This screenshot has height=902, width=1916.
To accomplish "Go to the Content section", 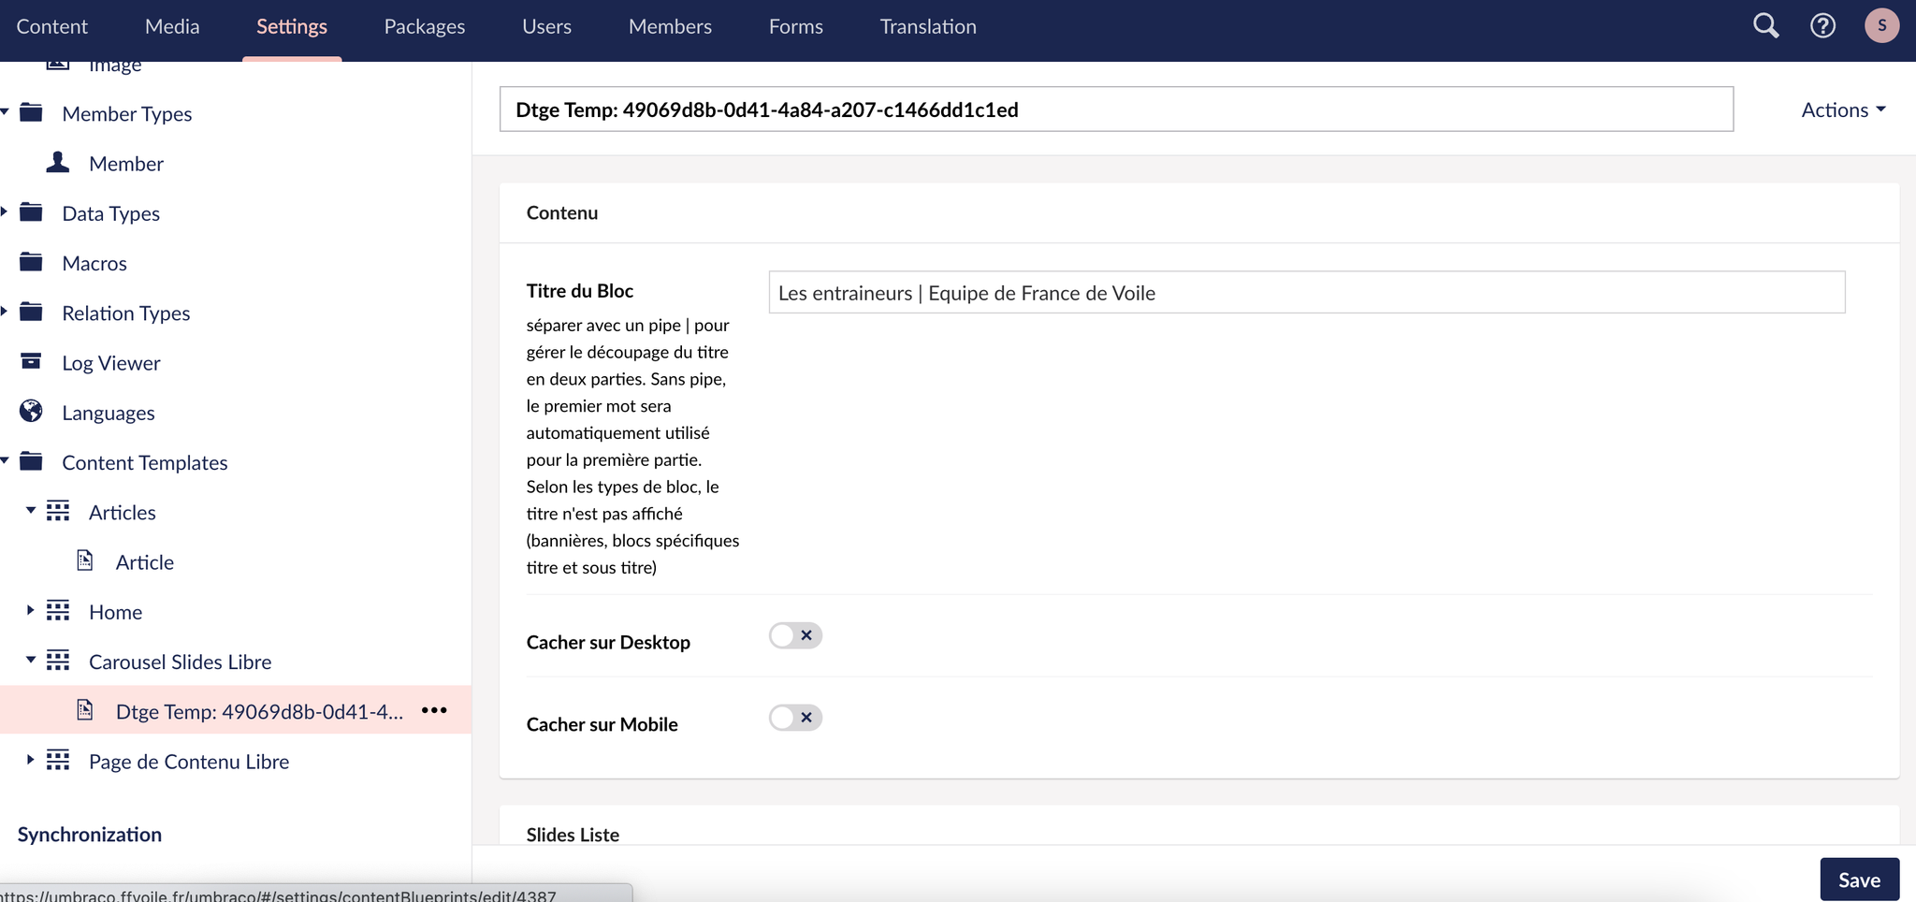I will tap(52, 26).
